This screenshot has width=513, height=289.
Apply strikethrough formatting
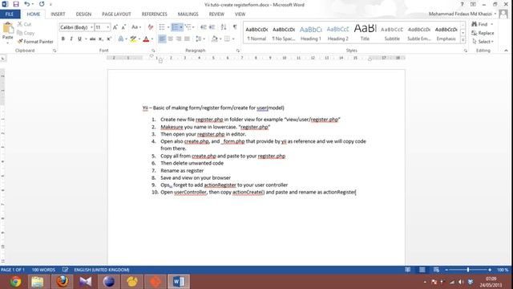tap(93, 39)
